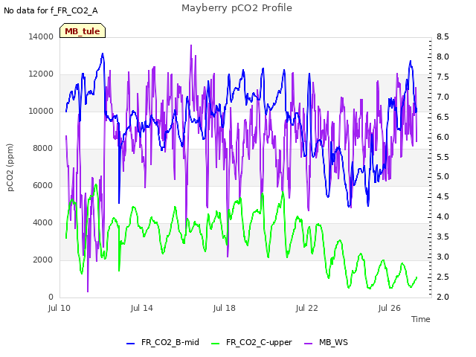Click the 6.0 right axis value
The width and height of the screenshot is (476, 357).
click(443, 137)
